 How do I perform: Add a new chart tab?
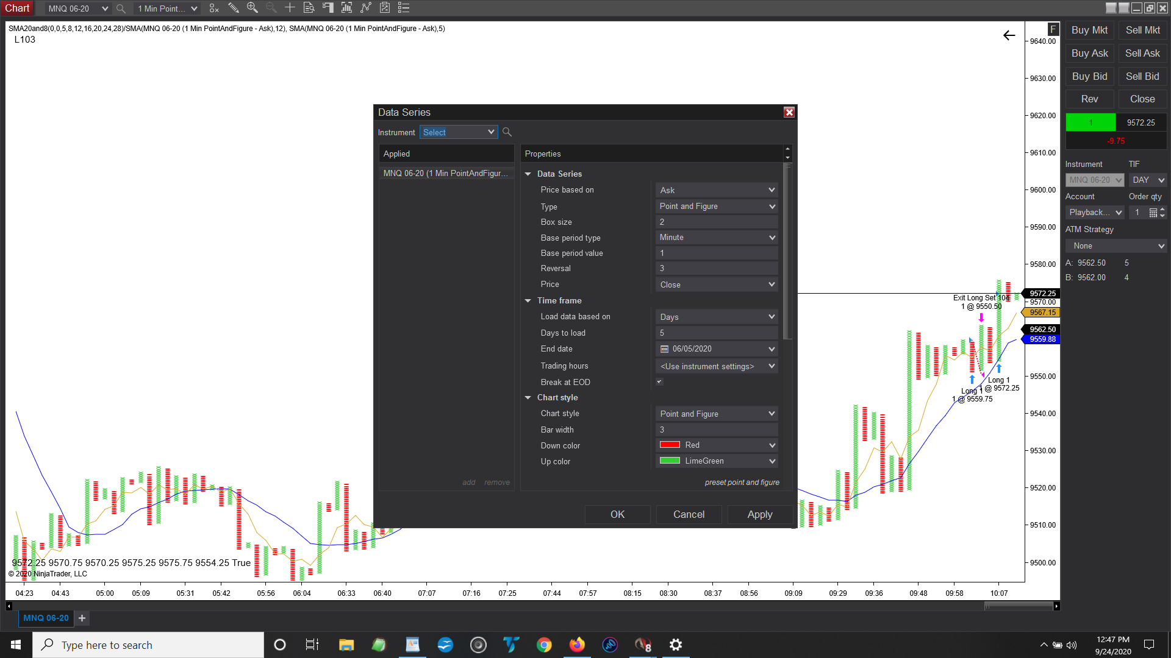point(82,618)
